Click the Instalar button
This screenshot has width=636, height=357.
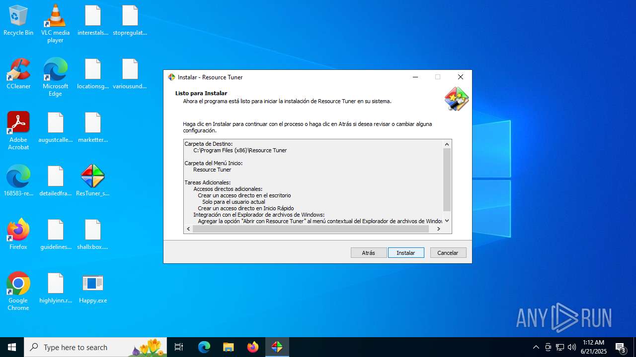click(x=406, y=253)
